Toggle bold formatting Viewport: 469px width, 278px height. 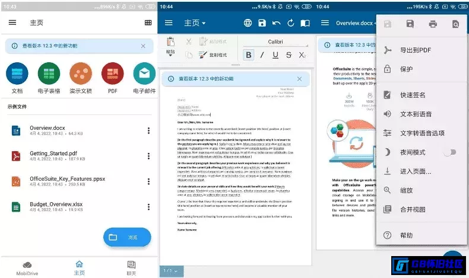(x=249, y=55)
